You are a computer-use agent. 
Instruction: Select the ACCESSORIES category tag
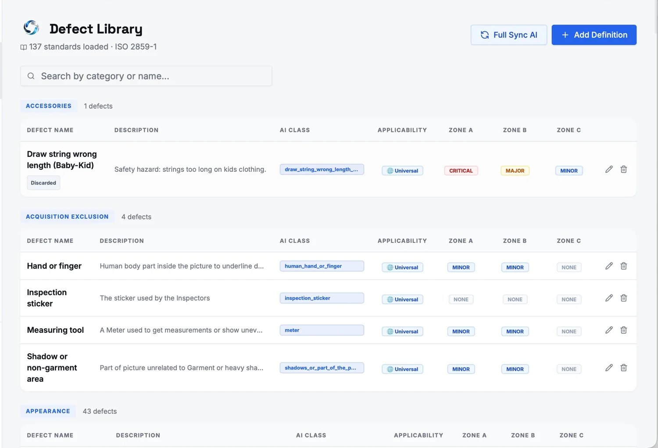coord(49,106)
